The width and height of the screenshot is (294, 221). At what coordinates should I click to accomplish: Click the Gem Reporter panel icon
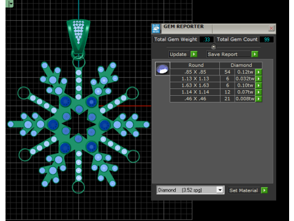tap(156, 29)
